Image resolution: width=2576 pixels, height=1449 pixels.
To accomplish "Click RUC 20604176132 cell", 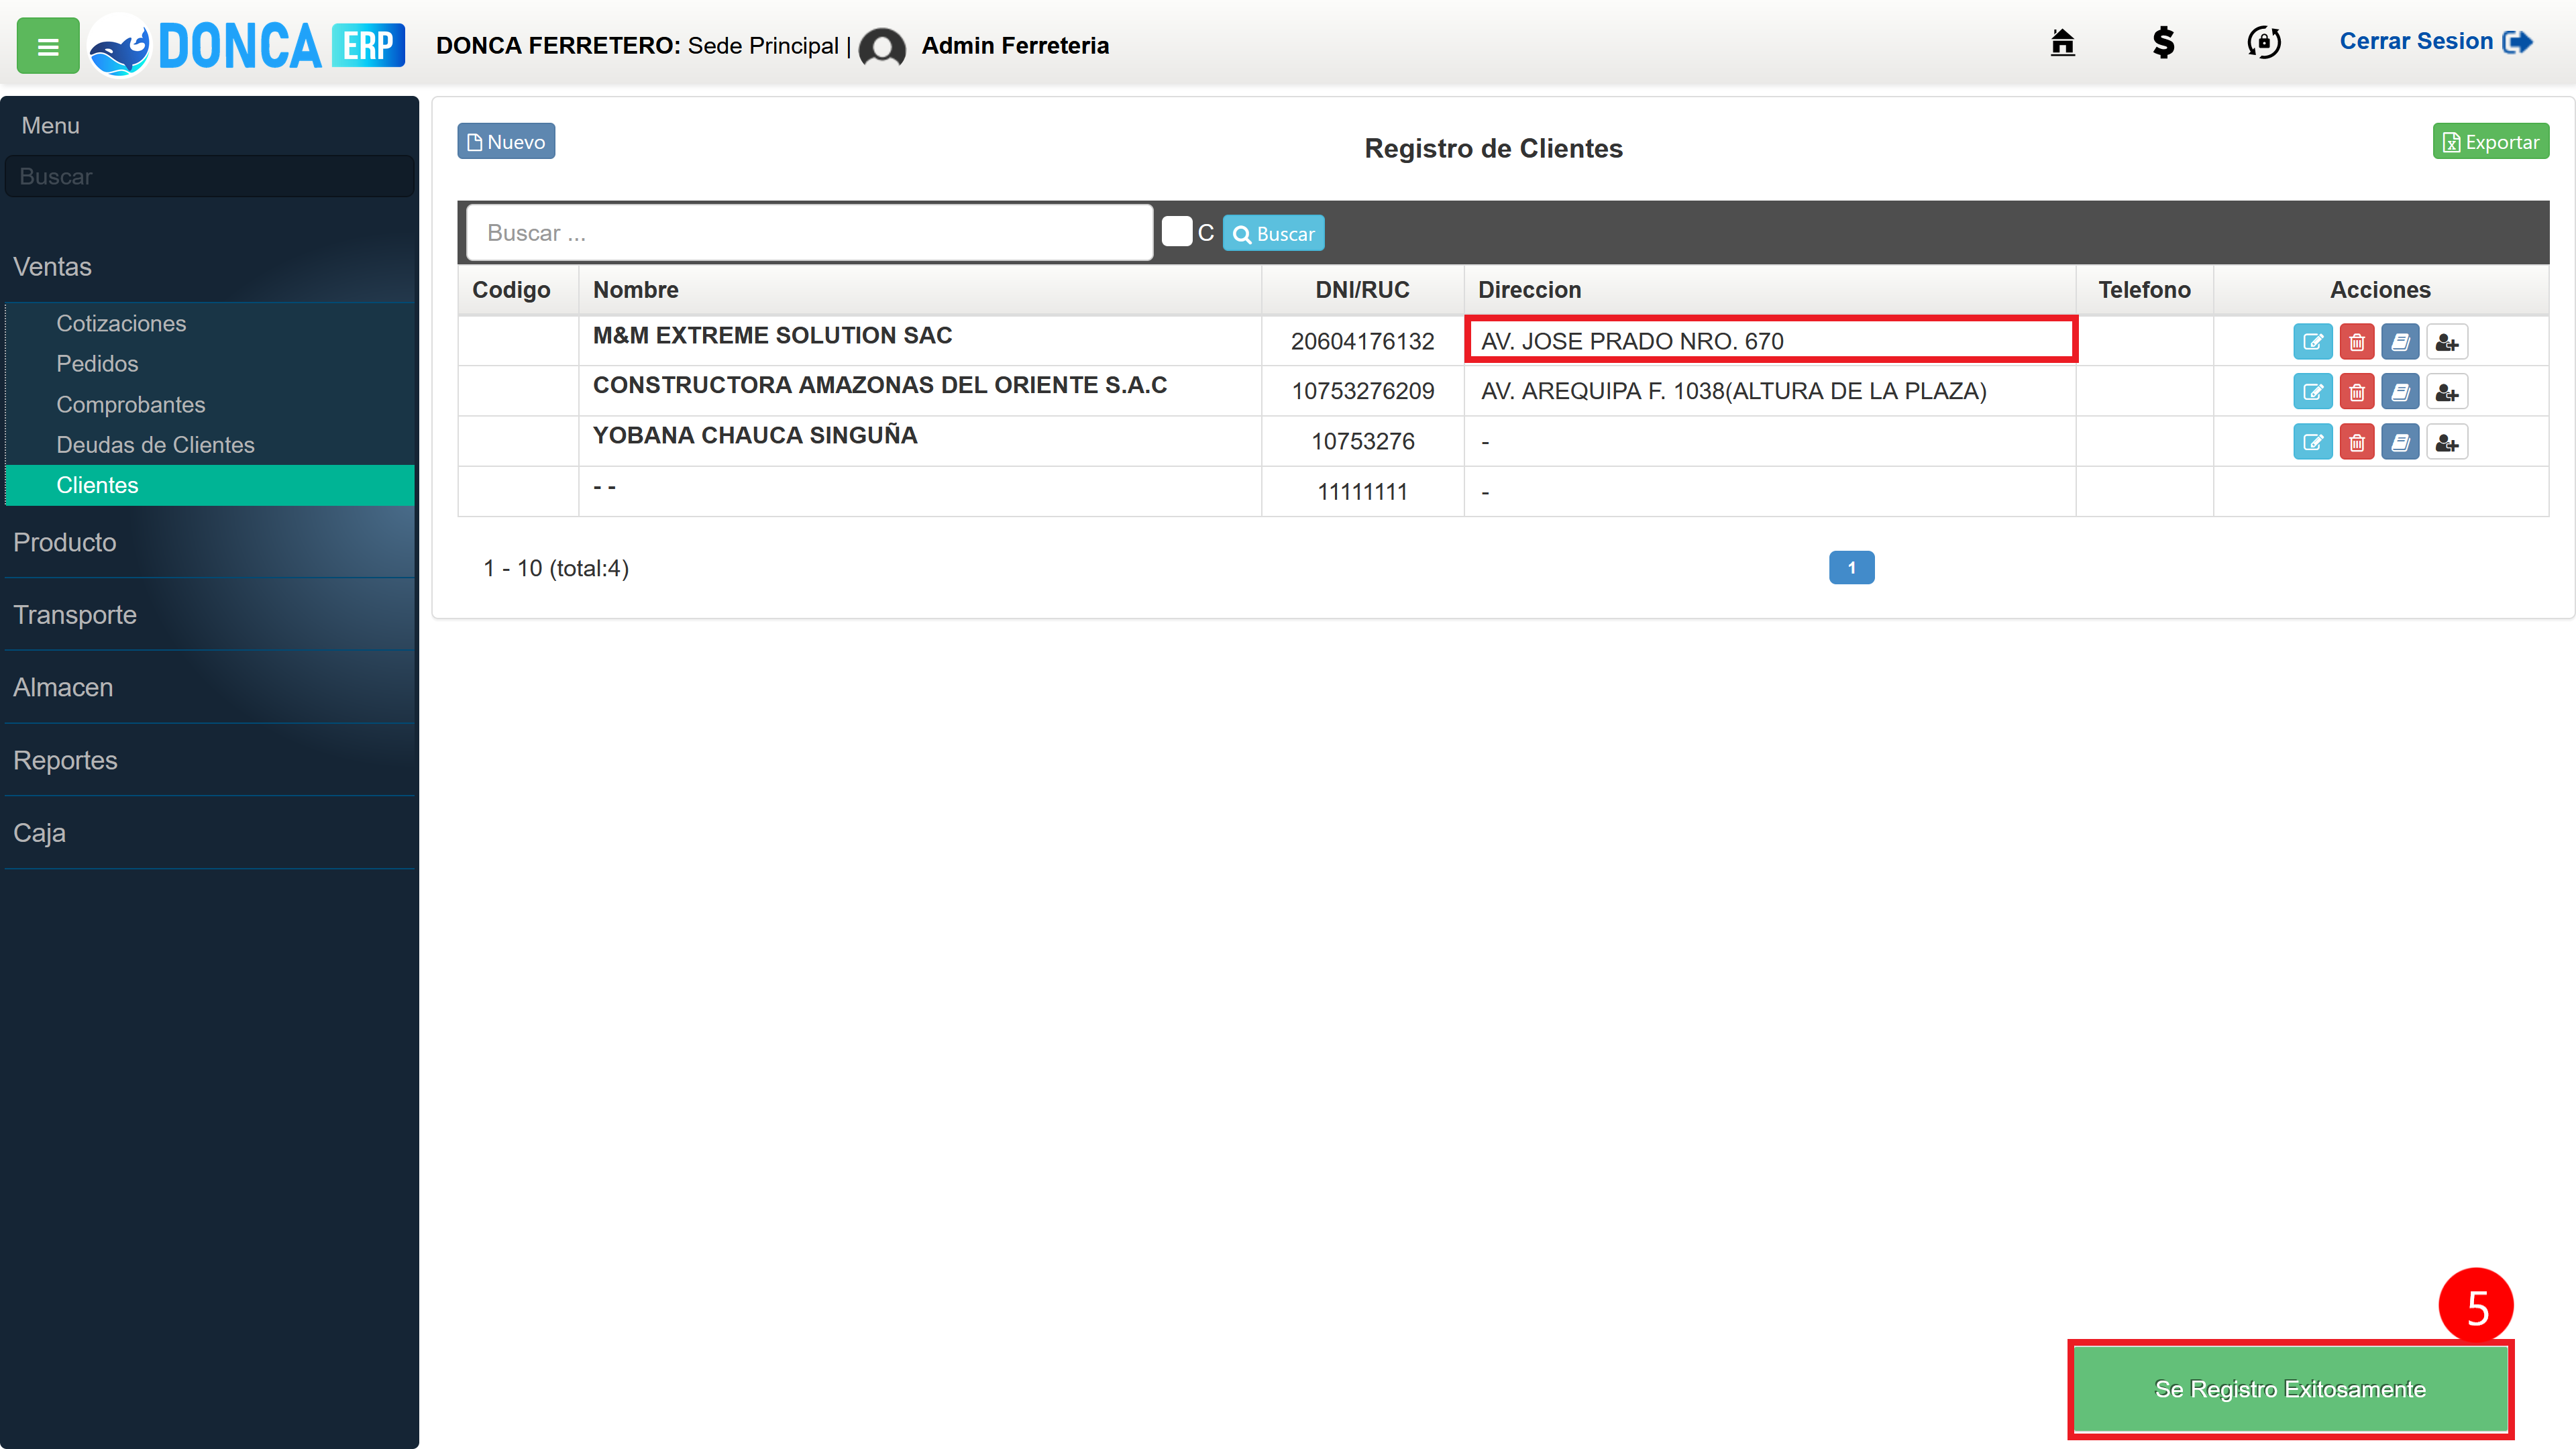I will (x=1362, y=342).
